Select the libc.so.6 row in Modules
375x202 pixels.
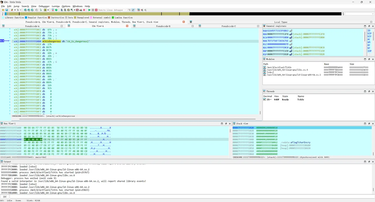click(287, 70)
